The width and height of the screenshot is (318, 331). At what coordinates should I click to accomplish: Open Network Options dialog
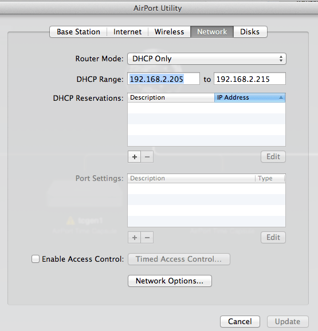point(170,281)
